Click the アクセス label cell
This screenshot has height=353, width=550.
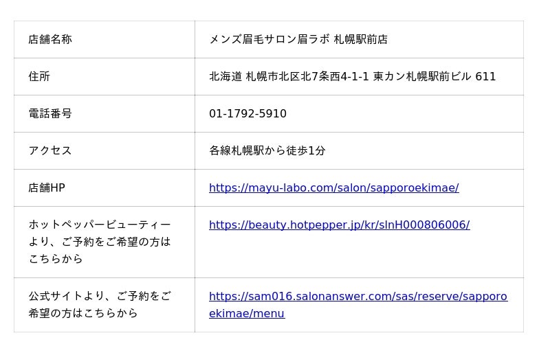point(50,150)
